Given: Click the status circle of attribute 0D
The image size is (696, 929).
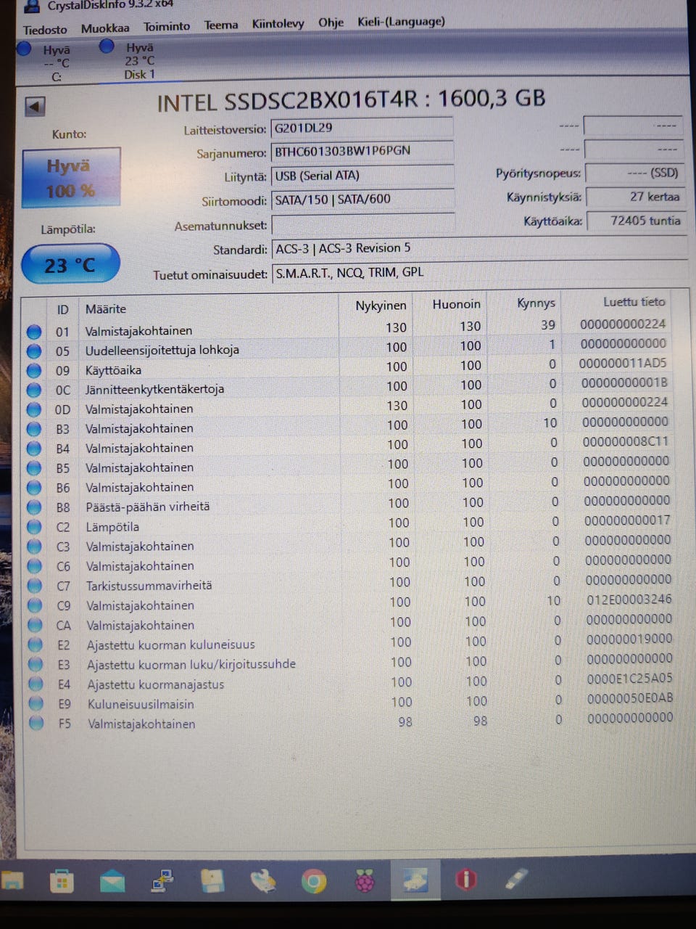Looking at the screenshot, I should coord(33,410).
